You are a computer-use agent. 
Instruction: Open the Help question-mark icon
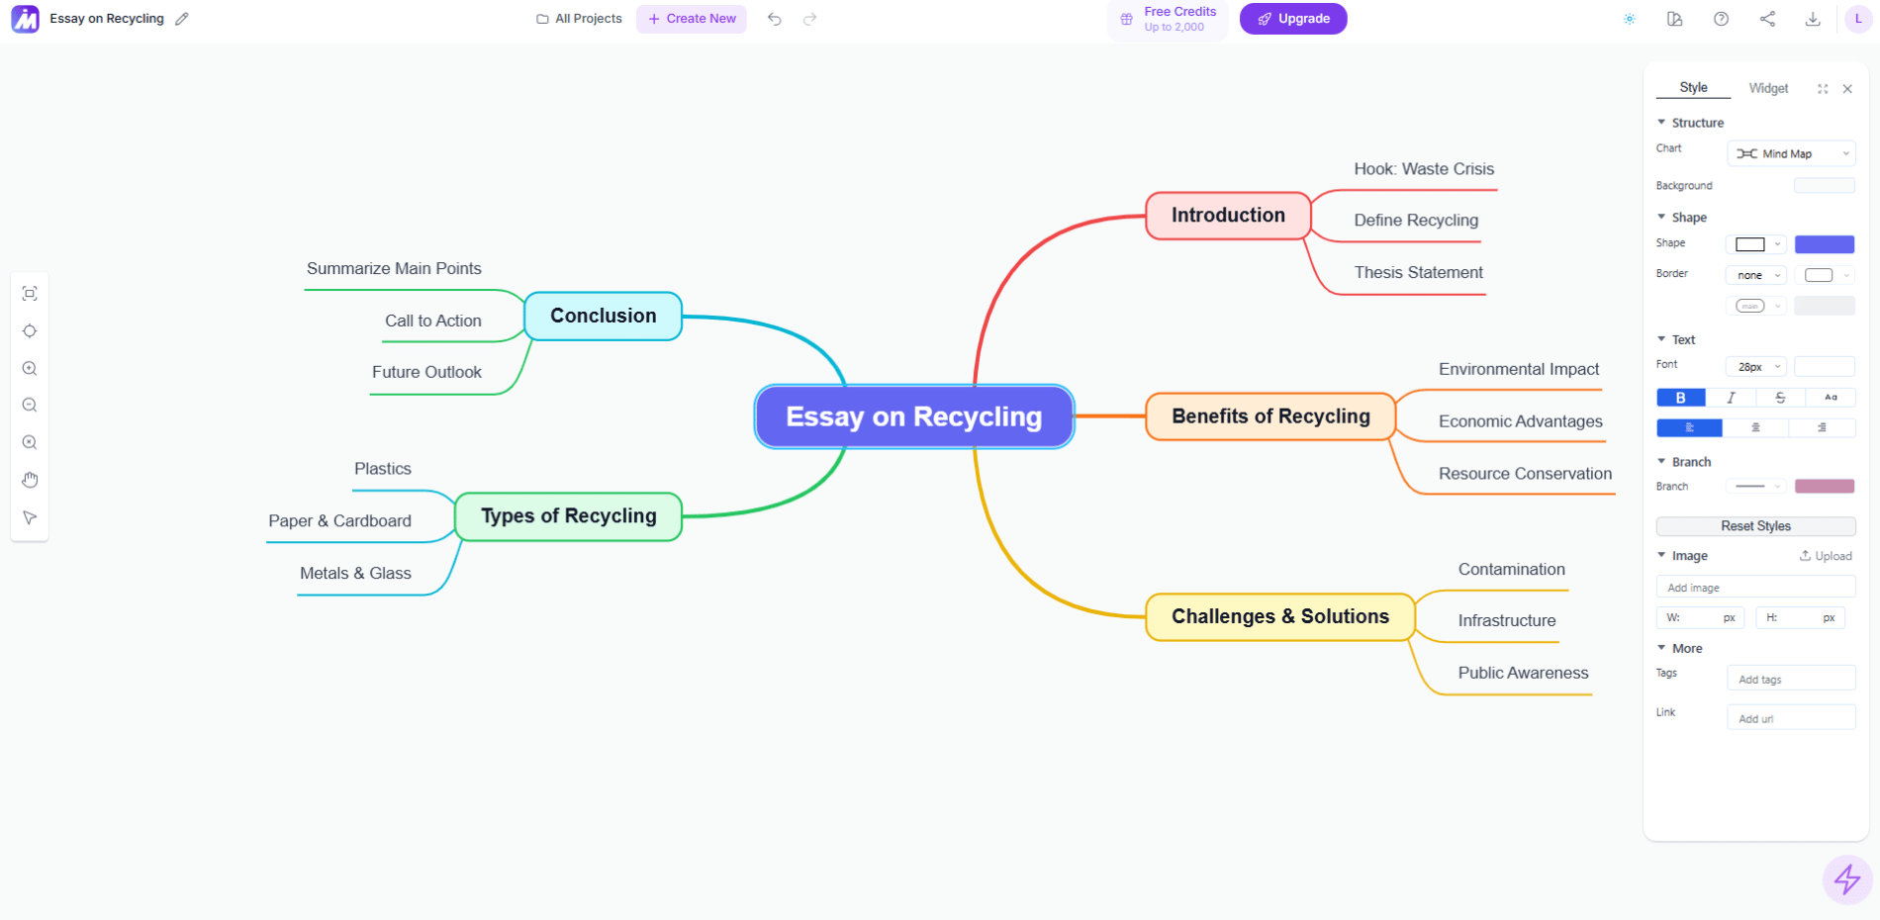pyautogui.click(x=1721, y=18)
